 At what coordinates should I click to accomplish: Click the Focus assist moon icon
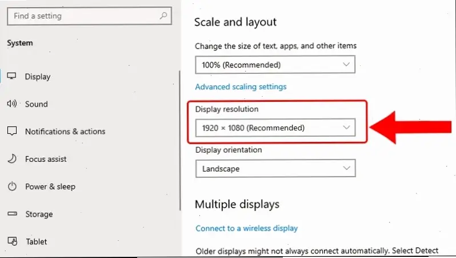(x=12, y=158)
